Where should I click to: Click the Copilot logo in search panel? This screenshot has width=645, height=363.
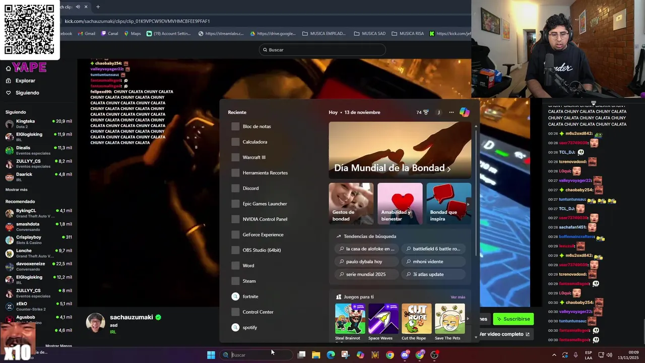pos(464,112)
